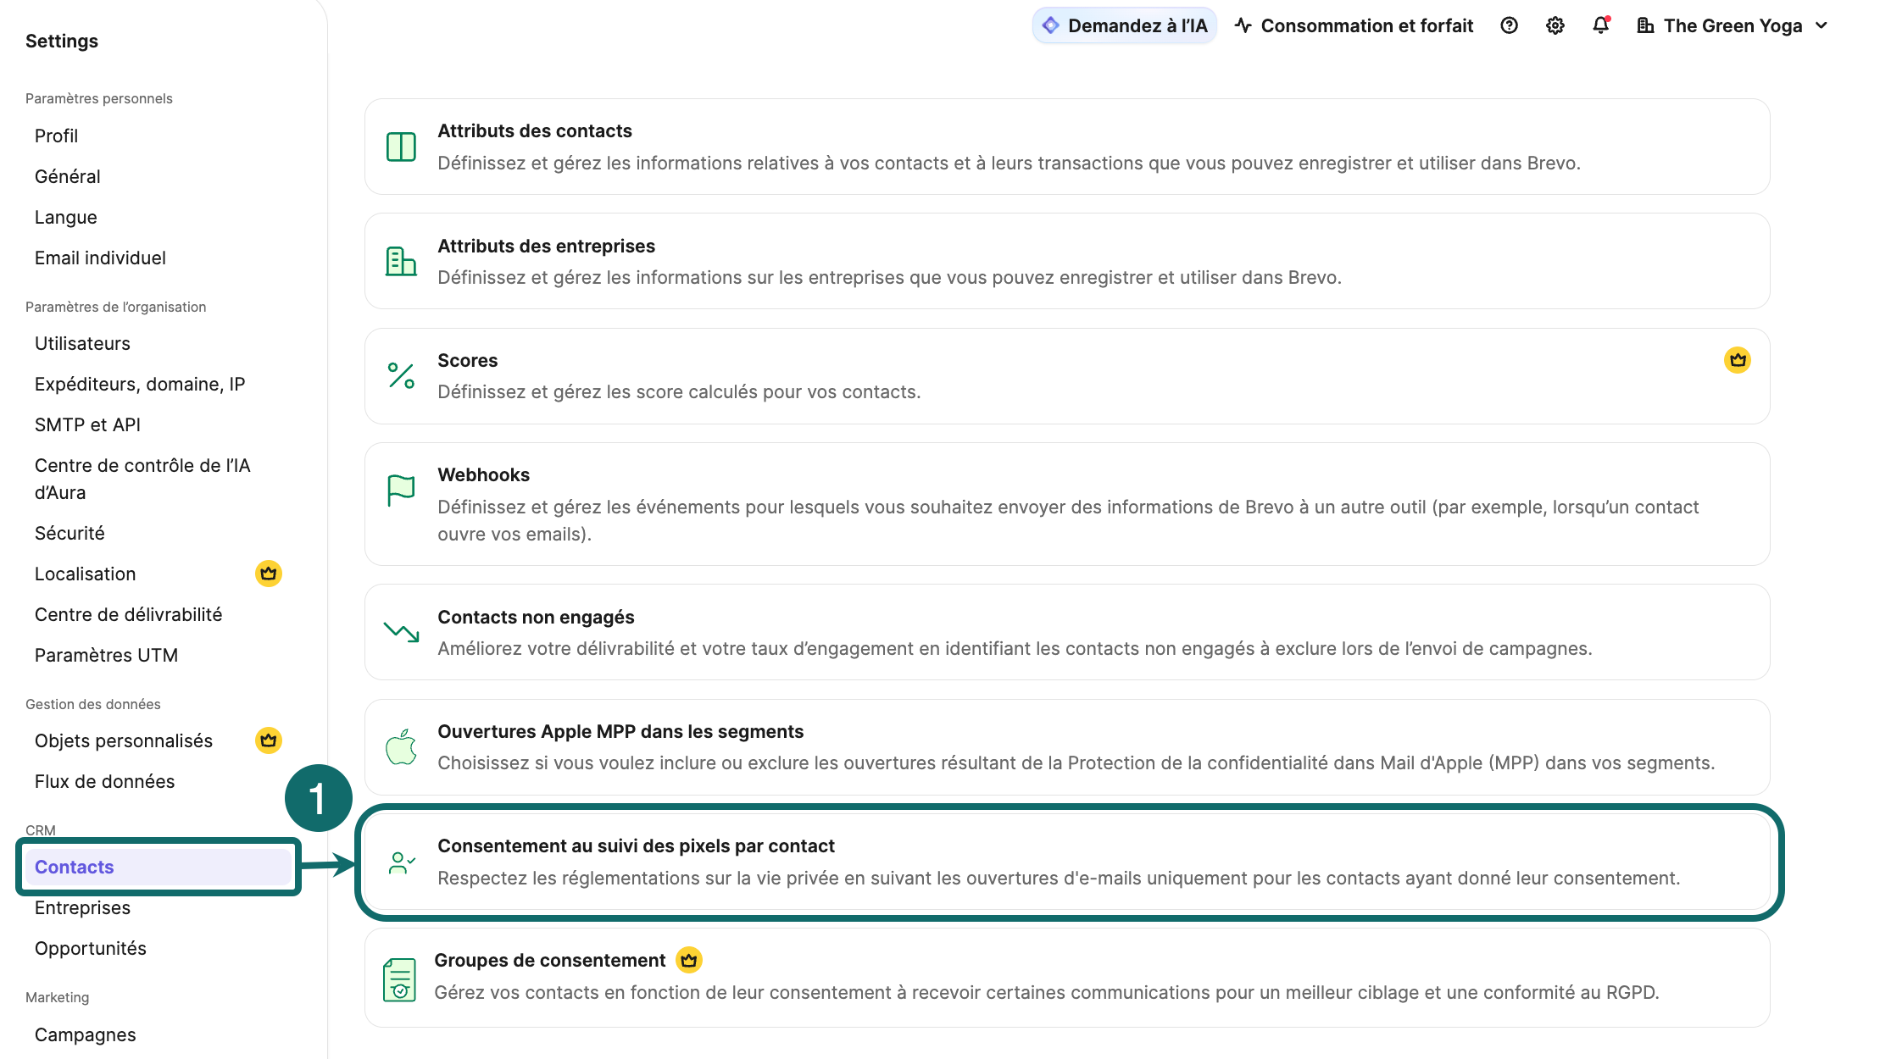1880x1059 pixels.
Task: Click the Groupes de consentement document icon
Action: pyautogui.click(x=399, y=979)
